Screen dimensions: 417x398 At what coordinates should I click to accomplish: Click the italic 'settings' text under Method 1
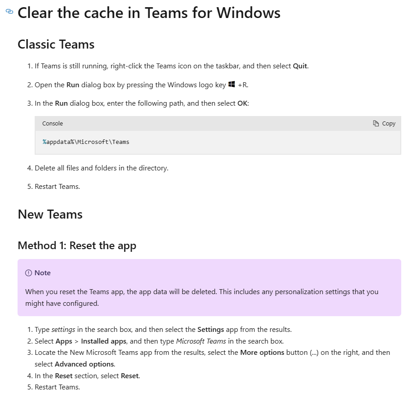coord(63,329)
